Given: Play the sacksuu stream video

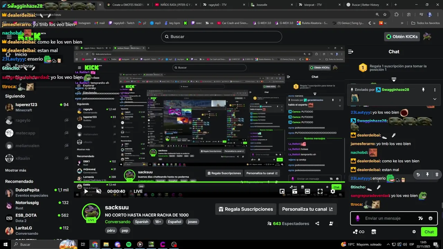Looking at the screenshot, I should pyautogui.click(x=86, y=191).
